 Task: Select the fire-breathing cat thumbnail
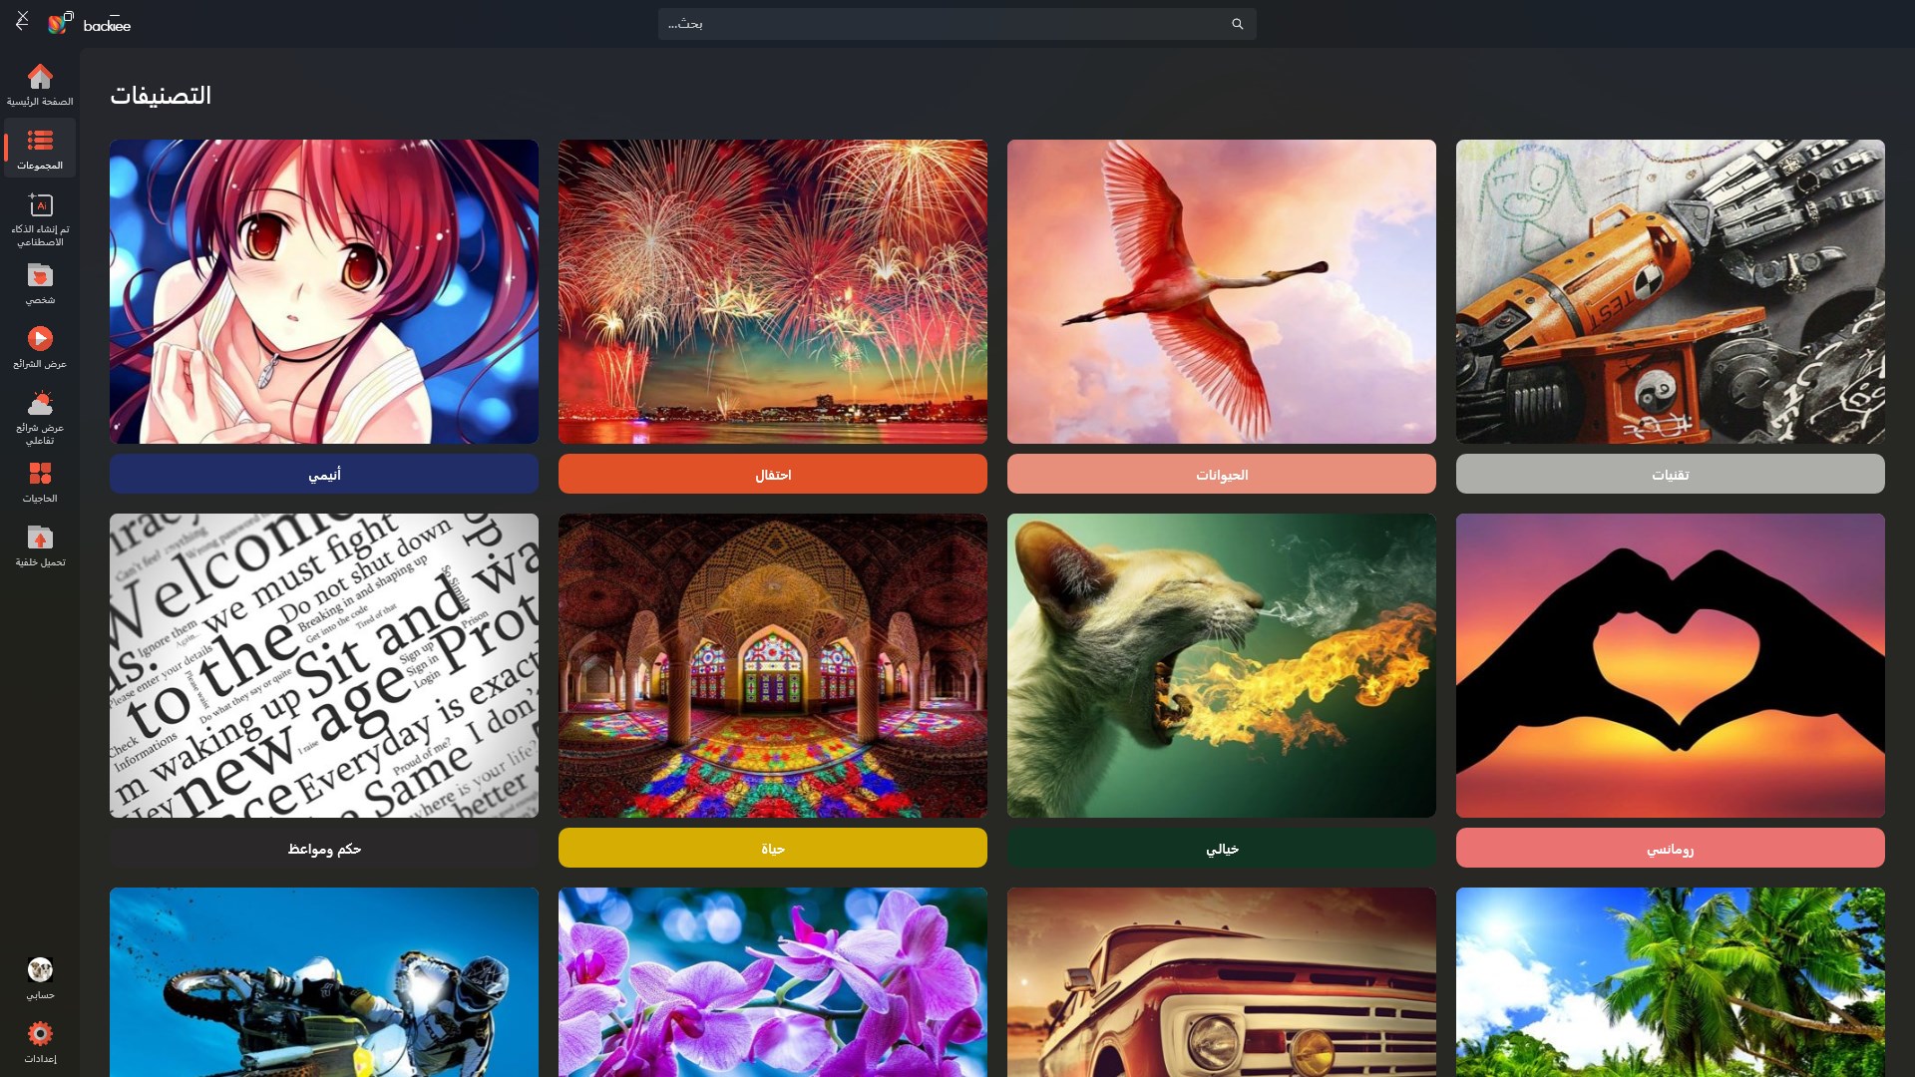[1222, 665]
